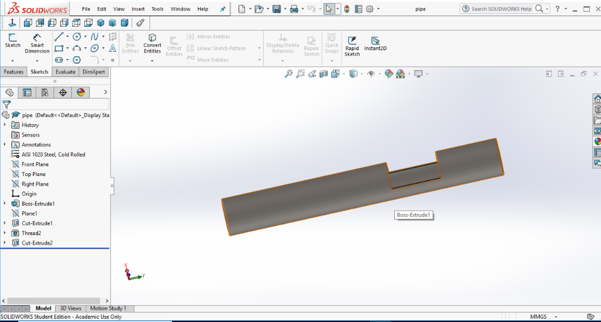Switch to the Features tab
This screenshot has width=601, height=322.
14,72
